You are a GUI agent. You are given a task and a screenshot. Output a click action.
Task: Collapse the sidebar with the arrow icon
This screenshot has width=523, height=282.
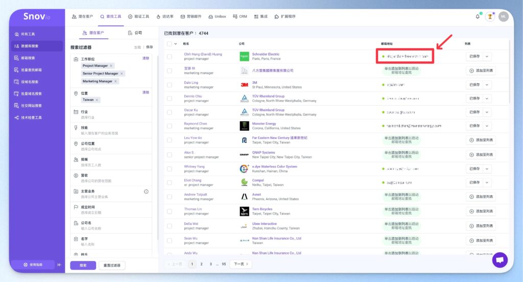[x=59, y=265]
